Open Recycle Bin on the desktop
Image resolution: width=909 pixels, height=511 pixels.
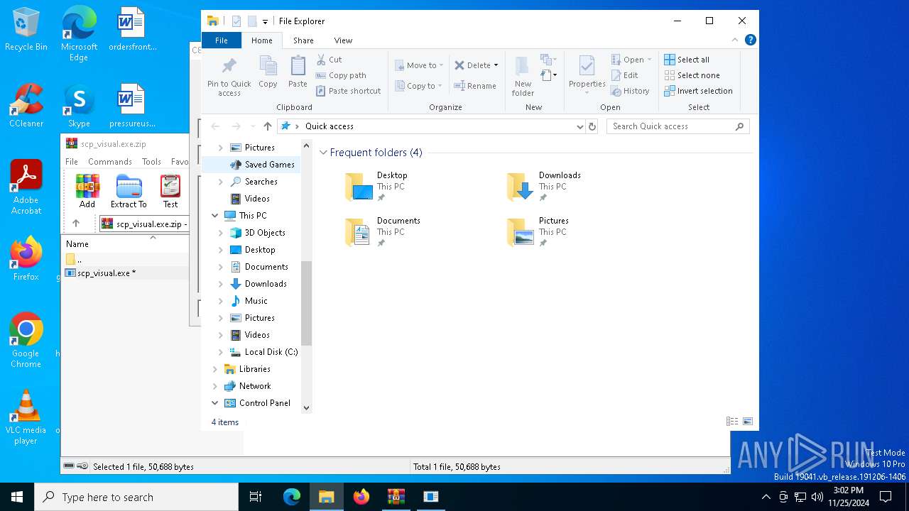tap(26, 30)
